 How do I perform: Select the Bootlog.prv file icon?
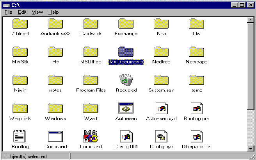point(197,108)
